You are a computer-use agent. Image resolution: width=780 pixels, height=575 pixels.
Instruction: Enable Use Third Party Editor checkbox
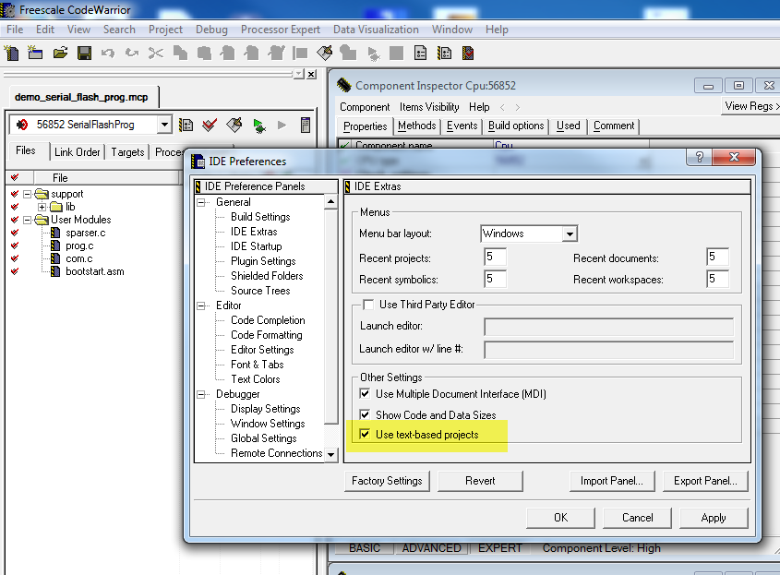(368, 305)
